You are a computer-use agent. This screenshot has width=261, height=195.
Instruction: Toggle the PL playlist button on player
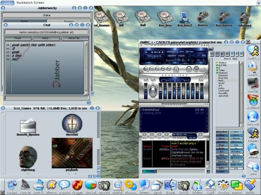click(x=204, y=60)
